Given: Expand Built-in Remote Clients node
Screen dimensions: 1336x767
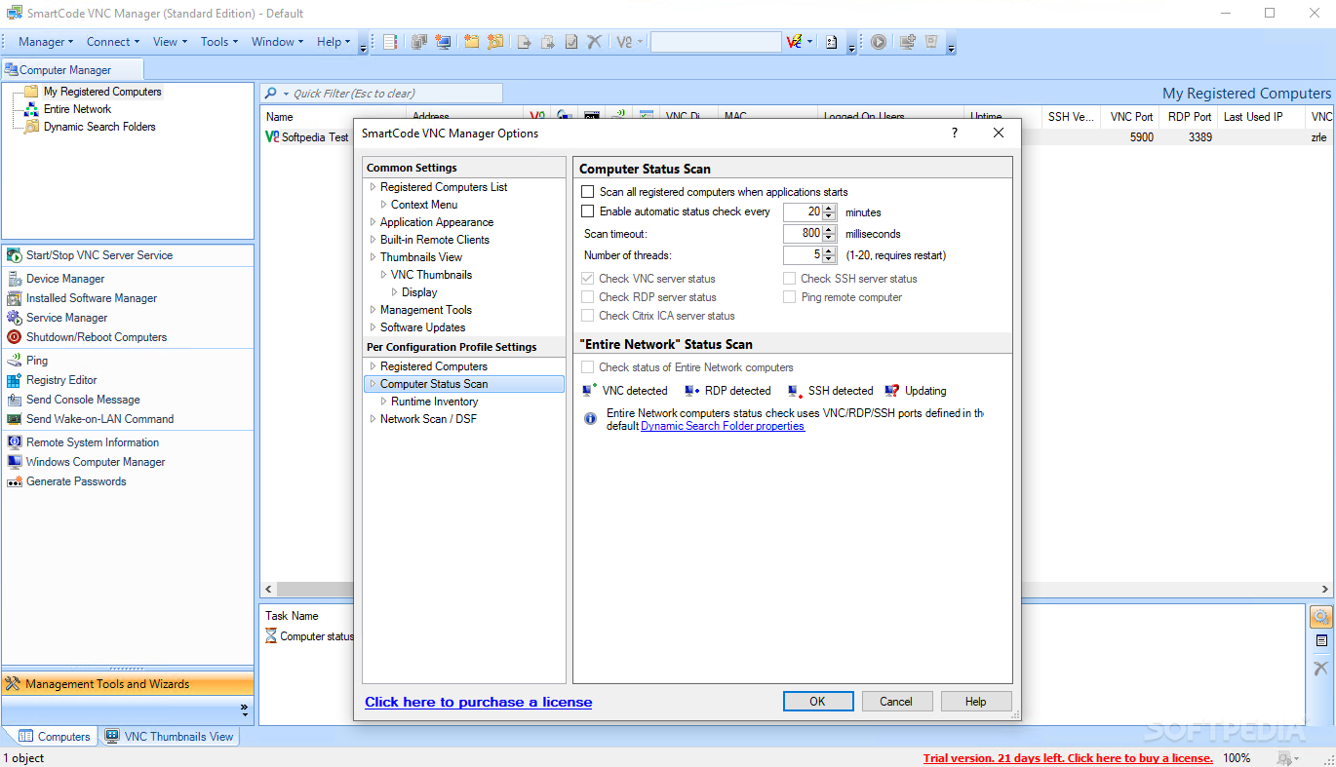Looking at the screenshot, I should point(373,240).
